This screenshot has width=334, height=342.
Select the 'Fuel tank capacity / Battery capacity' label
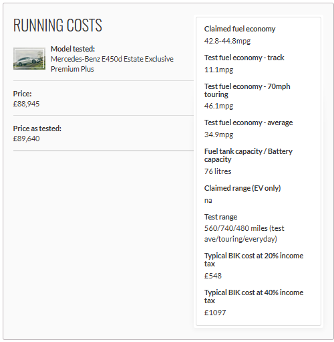[248, 155]
